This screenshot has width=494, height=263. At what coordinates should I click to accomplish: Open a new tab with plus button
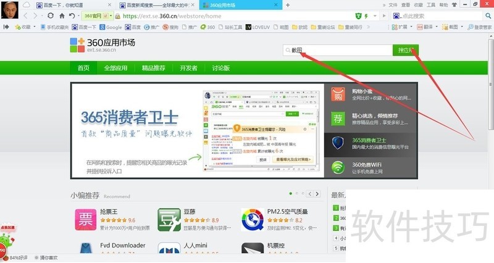287,4
